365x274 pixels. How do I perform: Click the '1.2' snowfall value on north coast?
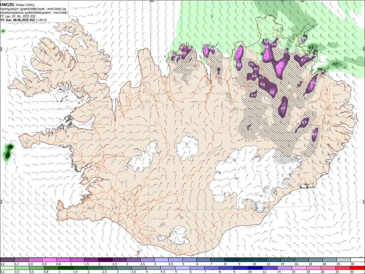(205, 51)
